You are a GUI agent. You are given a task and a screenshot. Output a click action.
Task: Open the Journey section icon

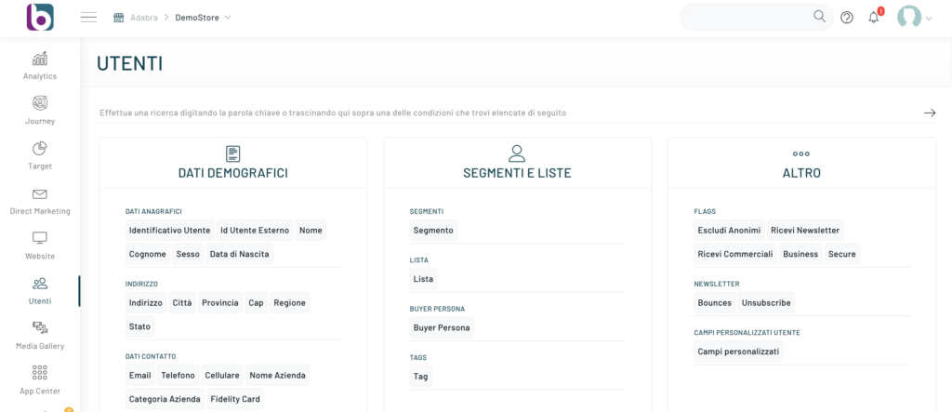click(x=40, y=103)
